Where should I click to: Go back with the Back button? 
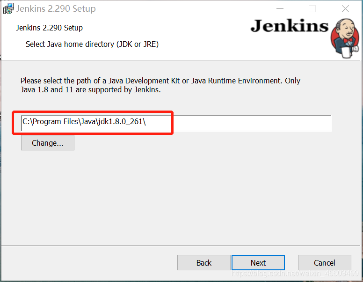point(204,262)
